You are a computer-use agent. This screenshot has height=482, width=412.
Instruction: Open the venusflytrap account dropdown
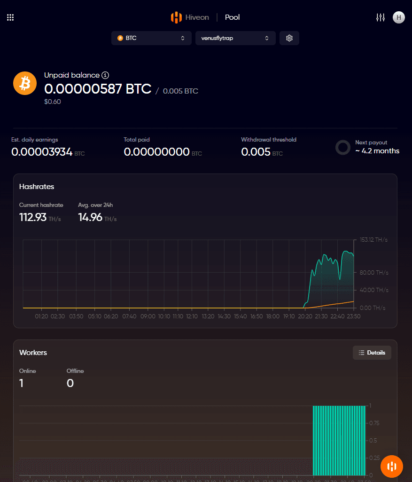point(235,38)
